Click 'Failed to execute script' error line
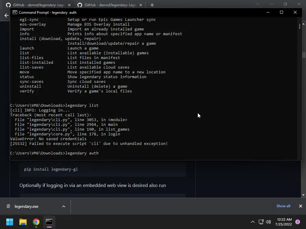306x229 pixels. click(89, 143)
